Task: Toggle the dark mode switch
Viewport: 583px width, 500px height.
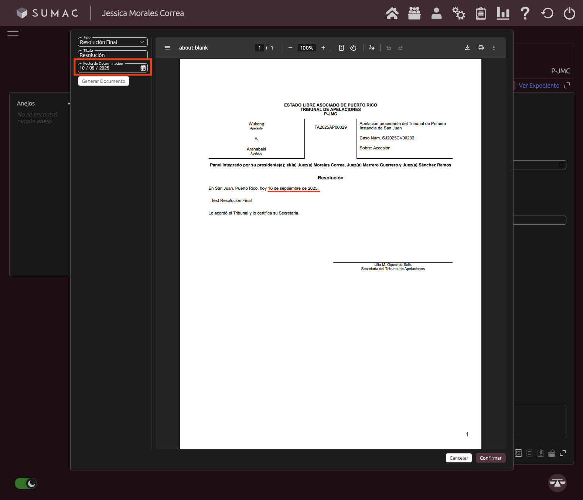Action: 26,483
